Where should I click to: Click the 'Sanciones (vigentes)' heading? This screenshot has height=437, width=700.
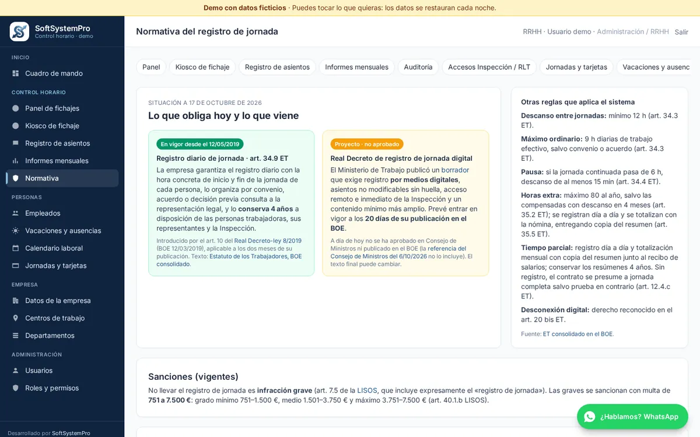193,376
